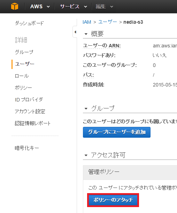The height and width of the screenshot is (213, 177).
Task: Open the AWS dropdown menu
Action: click(x=40, y=7)
